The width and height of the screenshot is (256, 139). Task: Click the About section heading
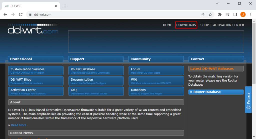tap(96, 102)
